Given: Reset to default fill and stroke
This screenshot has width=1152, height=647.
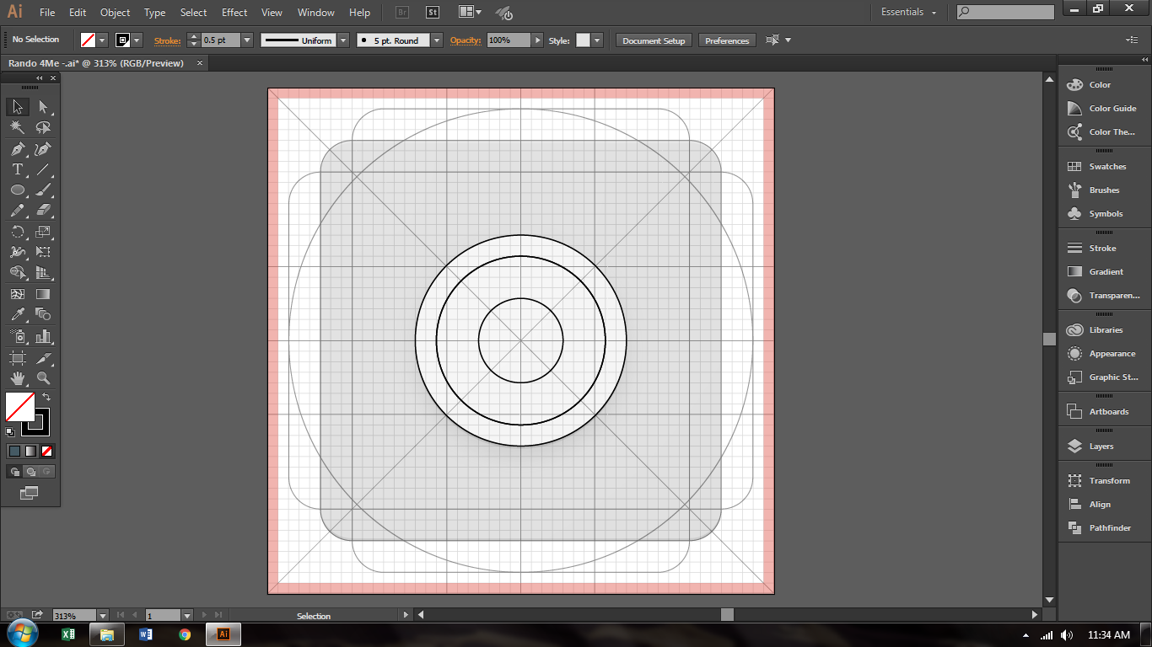Looking at the screenshot, I should [10, 432].
